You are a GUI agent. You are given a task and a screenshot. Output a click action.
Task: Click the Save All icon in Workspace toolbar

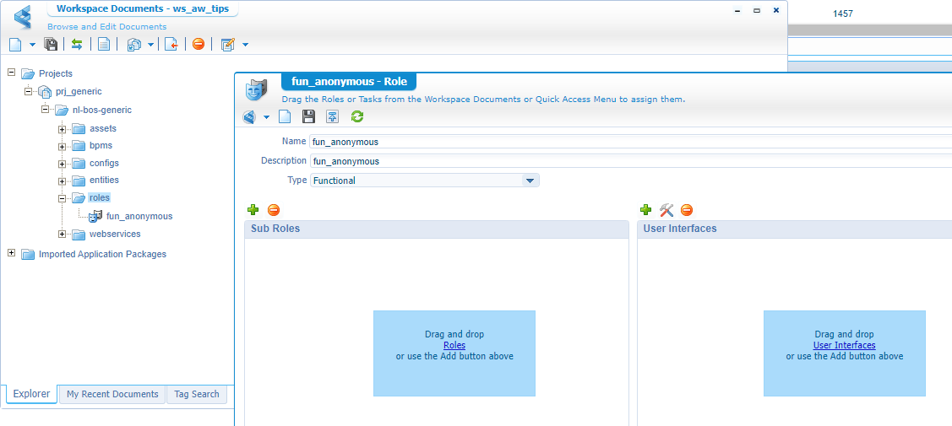tap(51, 44)
